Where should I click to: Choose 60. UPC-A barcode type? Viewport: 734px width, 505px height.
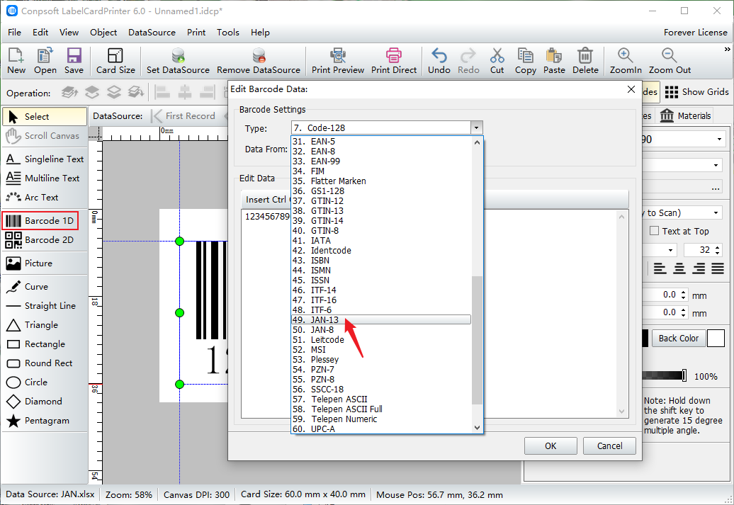[x=381, y=429]
